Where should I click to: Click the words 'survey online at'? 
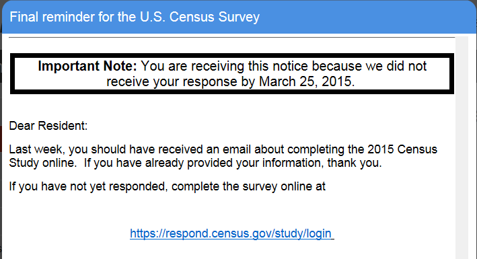coord(284,186)
